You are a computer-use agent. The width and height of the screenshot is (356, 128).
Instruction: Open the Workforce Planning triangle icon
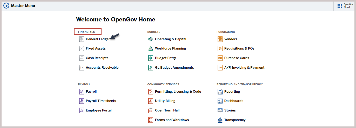click(151, 49)
